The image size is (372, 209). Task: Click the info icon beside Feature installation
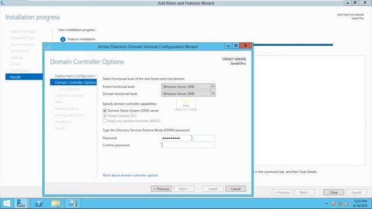pos(63,39)
